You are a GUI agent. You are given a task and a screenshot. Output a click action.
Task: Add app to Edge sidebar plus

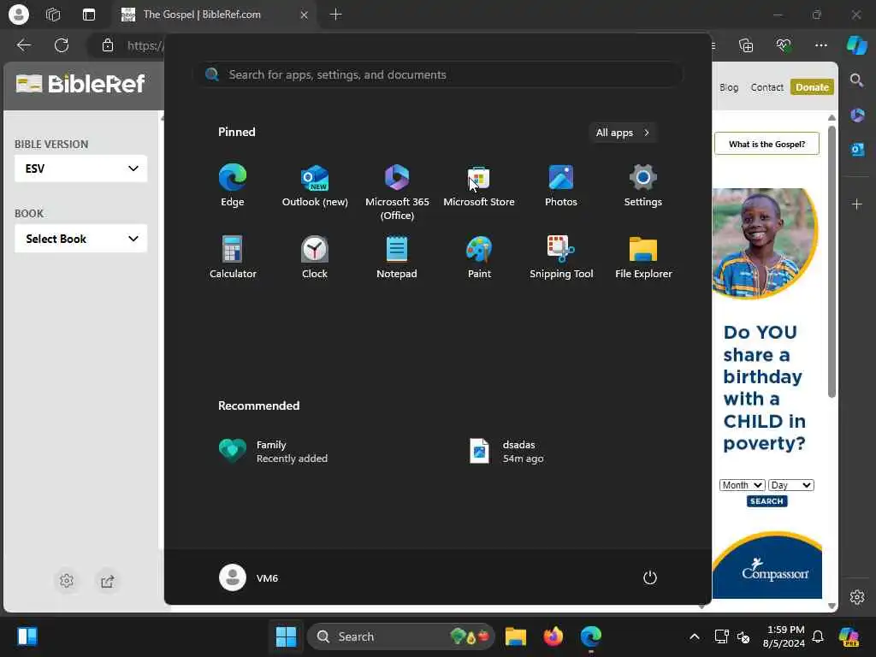(857, 204)
